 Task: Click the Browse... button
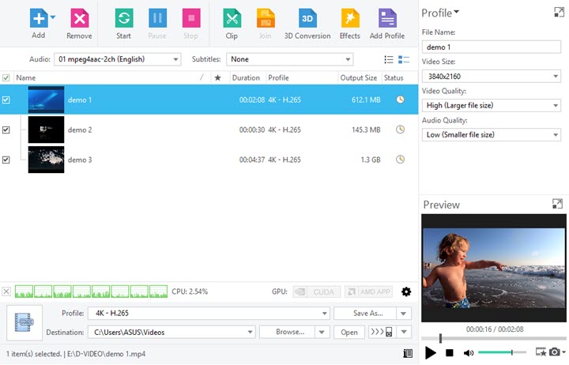pyautogui.click(x=287, y=332)
